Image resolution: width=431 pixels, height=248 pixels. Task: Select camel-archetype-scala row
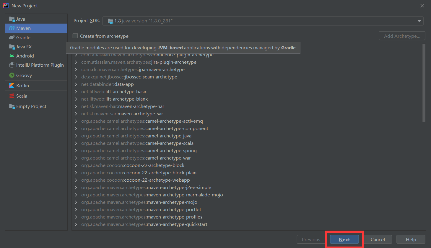pos(247,143)
